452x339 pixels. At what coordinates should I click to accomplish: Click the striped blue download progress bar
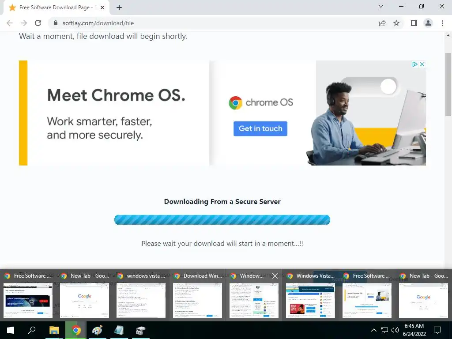coord(222,220)
